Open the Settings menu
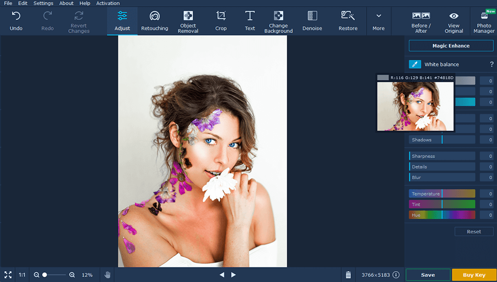497x282 pixels. (43, 3)
